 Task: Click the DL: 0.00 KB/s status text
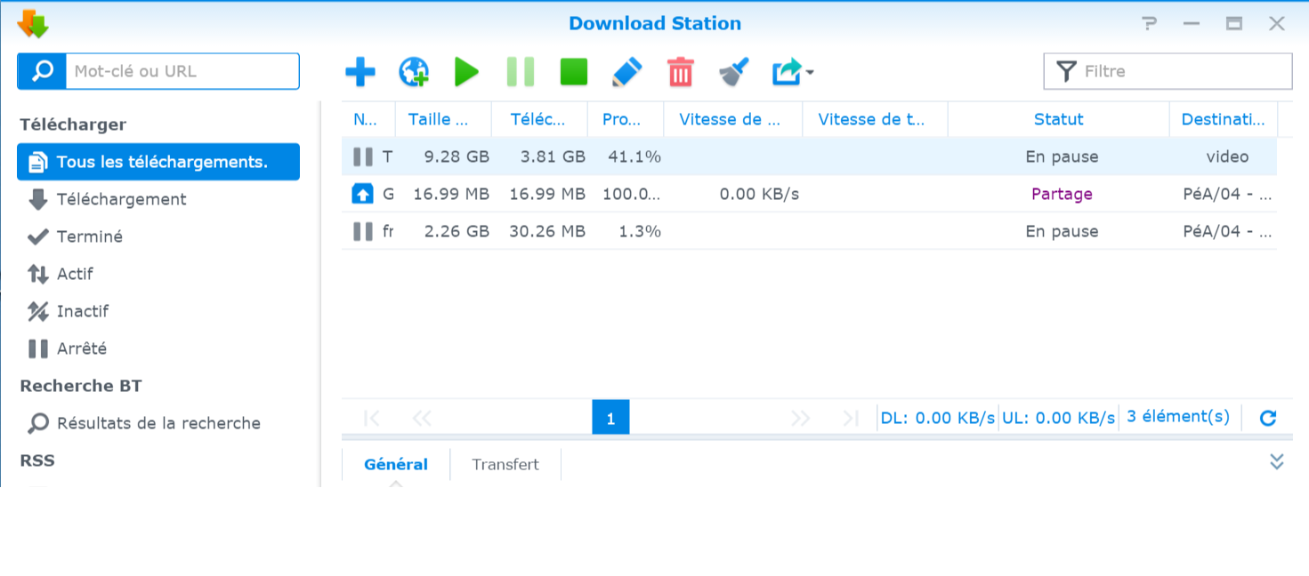(x=937, y=418)
